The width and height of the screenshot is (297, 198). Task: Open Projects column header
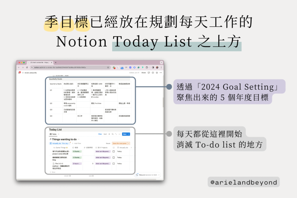tap(101, 148)
